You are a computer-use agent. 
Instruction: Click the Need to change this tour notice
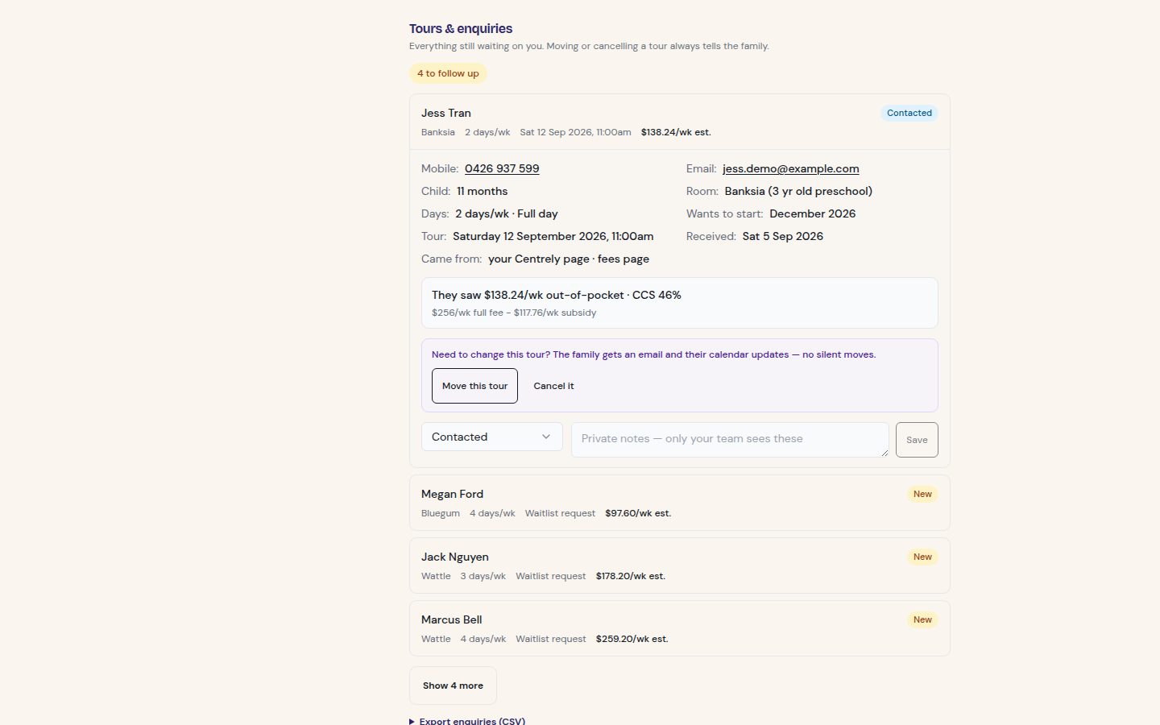(x=653, y=354)
